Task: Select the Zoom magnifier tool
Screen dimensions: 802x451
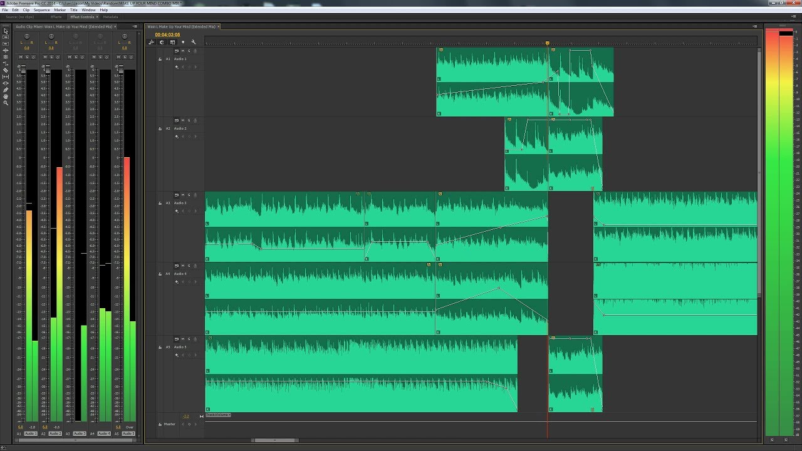Action: [x=6, y=103]
